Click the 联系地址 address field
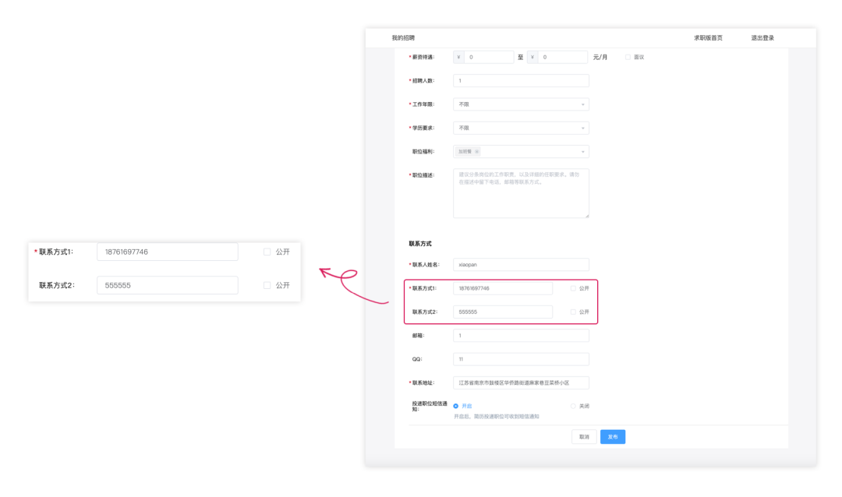The image size is (842, 497). [521, 382]
